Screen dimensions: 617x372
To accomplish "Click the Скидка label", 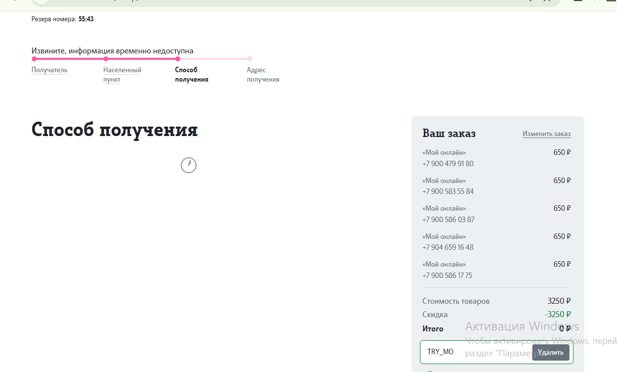I will [x=435, y=315].
